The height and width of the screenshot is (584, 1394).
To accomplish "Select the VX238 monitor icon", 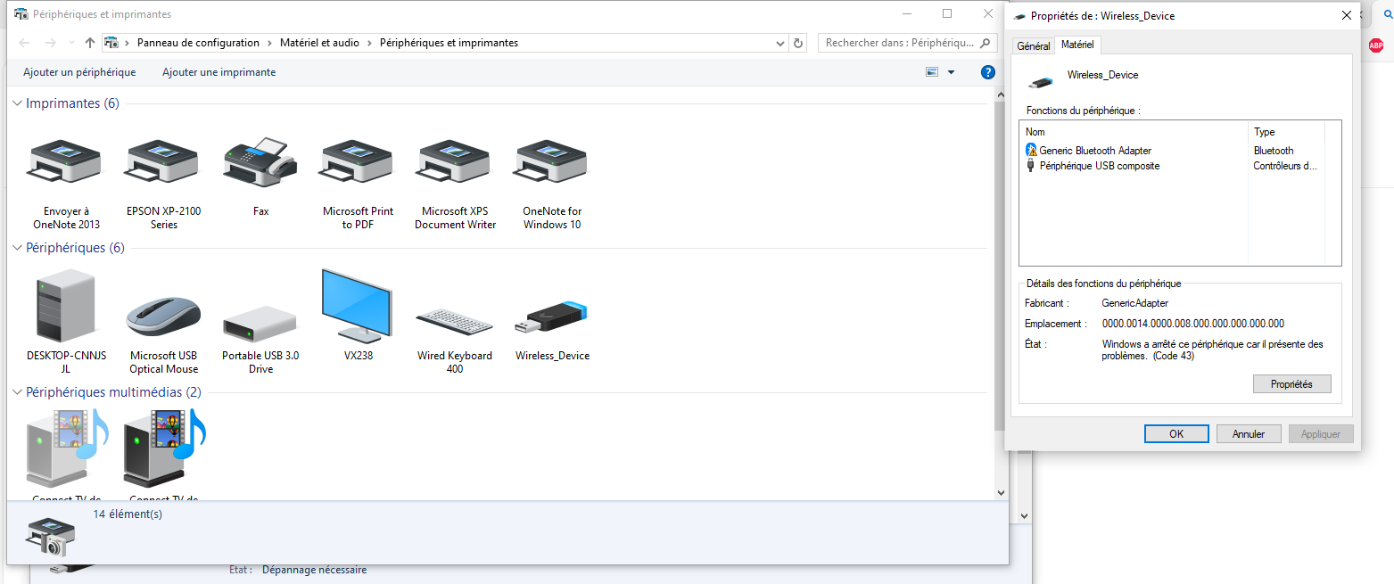I will [x=358, y=306].
